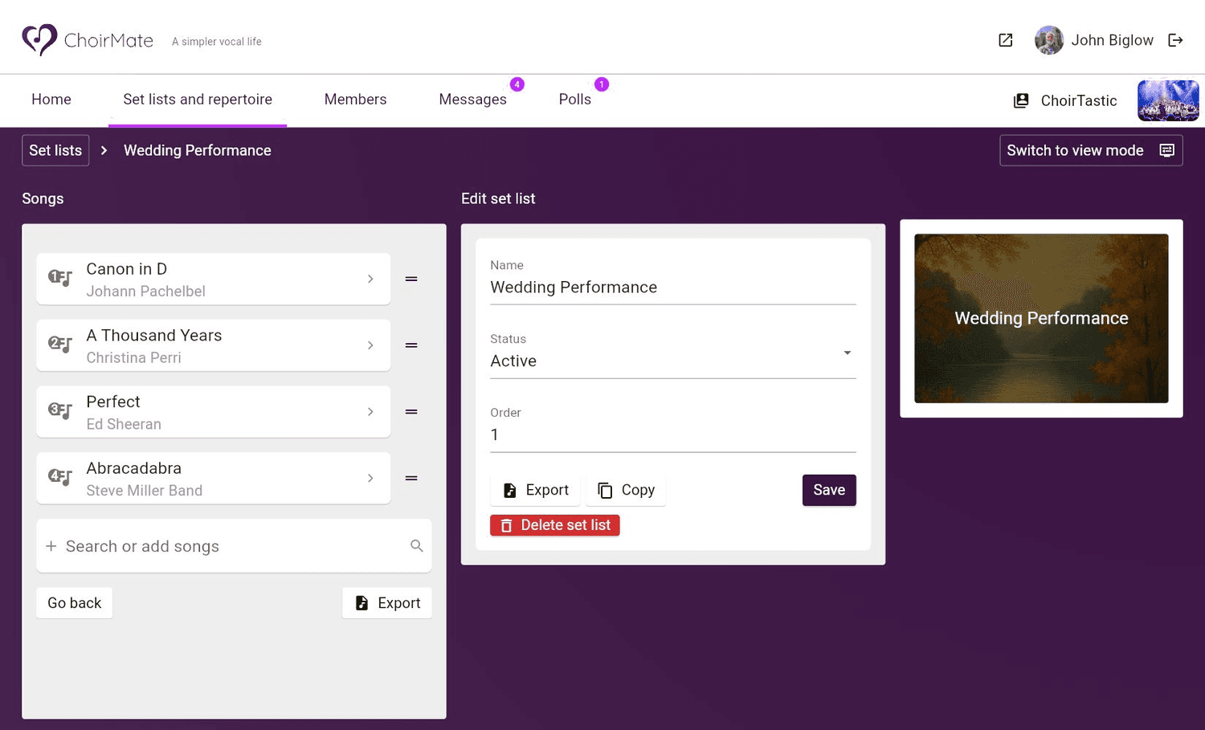1205x730 pixels.
Task: Copy the set list
Action: click(x=626, y=490)
